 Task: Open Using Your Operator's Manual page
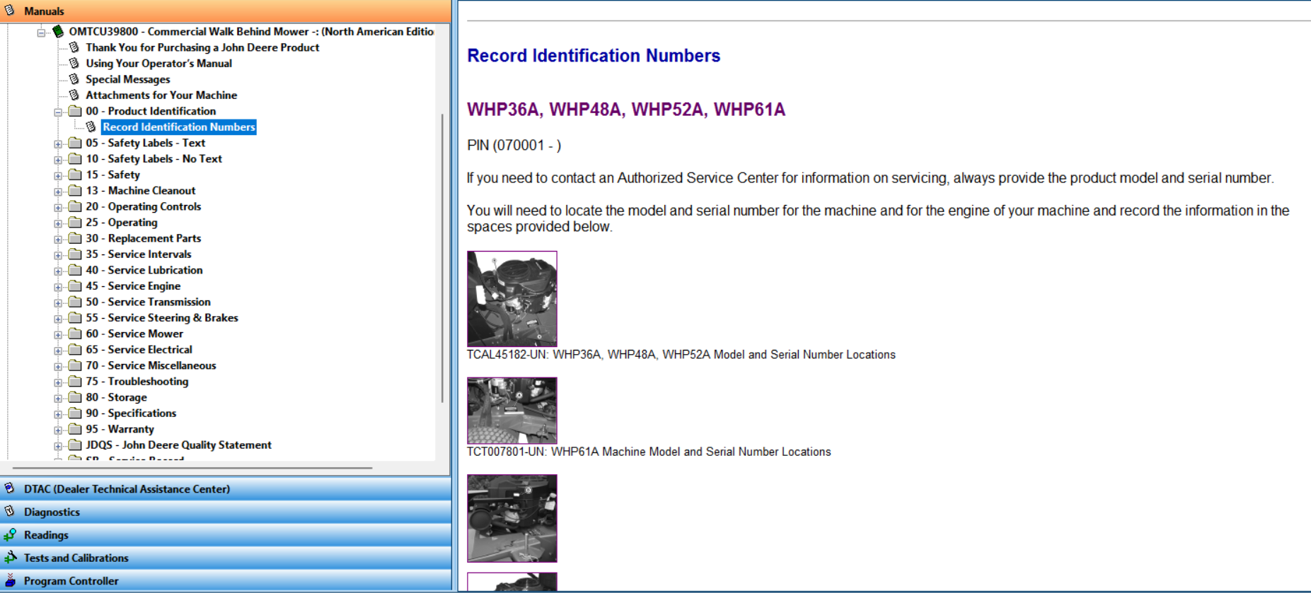point(158,63)
